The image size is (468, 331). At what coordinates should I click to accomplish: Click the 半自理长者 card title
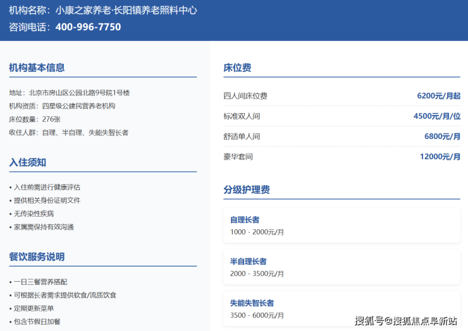point(249,262)
